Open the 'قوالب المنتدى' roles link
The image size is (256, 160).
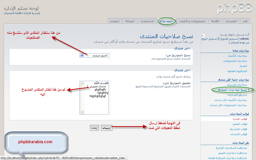click(238, 134)
